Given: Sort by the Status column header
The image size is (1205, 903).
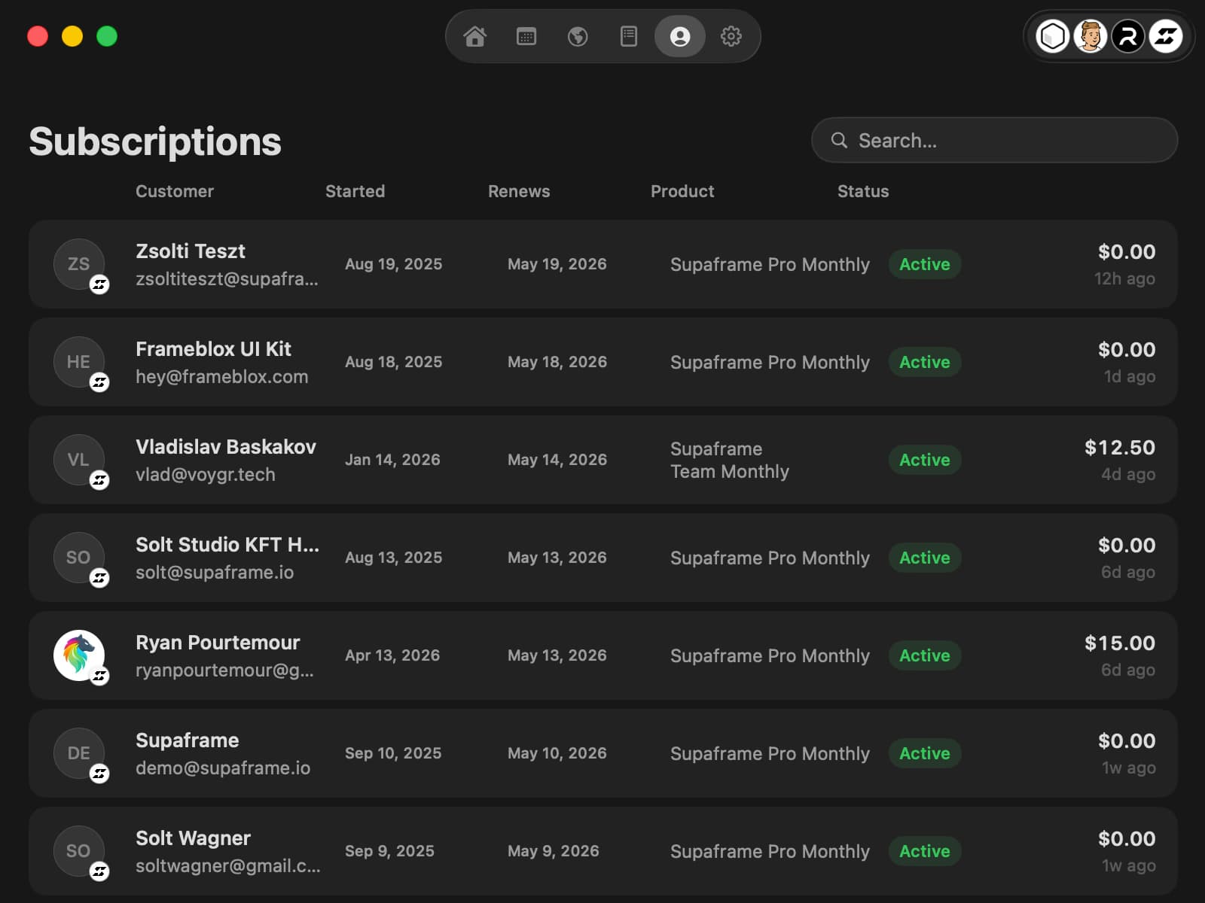Looking at the screenshot, I should tap(863, 191).
